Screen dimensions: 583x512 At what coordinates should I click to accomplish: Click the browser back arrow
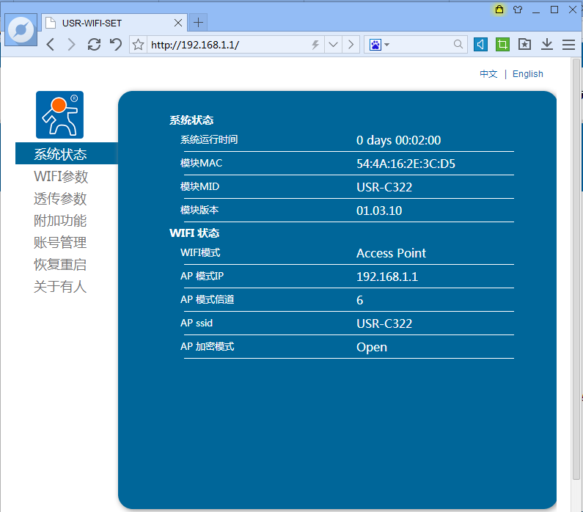pos(51,45)
